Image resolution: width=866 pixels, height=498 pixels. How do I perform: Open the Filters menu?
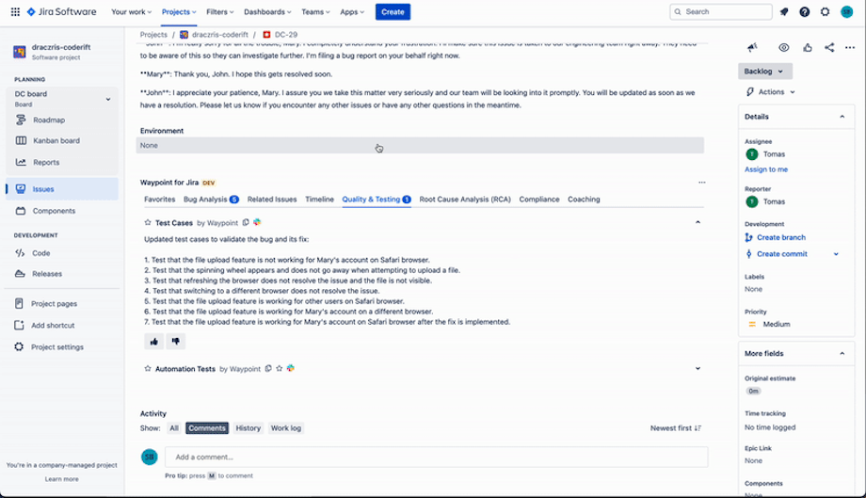[220, 11]
